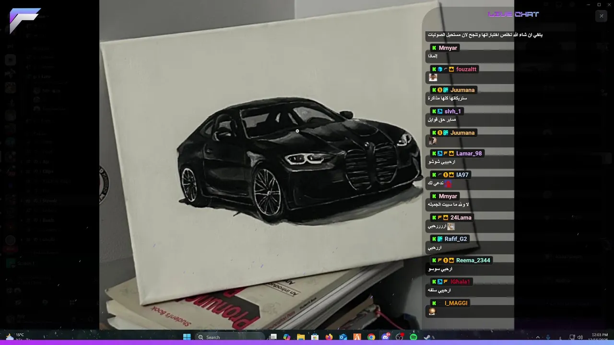
Task: Click the microphone tray icon
Action: point(548,337)
